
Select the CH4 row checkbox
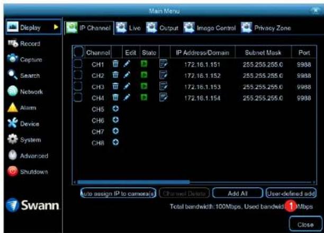(78, 97)
